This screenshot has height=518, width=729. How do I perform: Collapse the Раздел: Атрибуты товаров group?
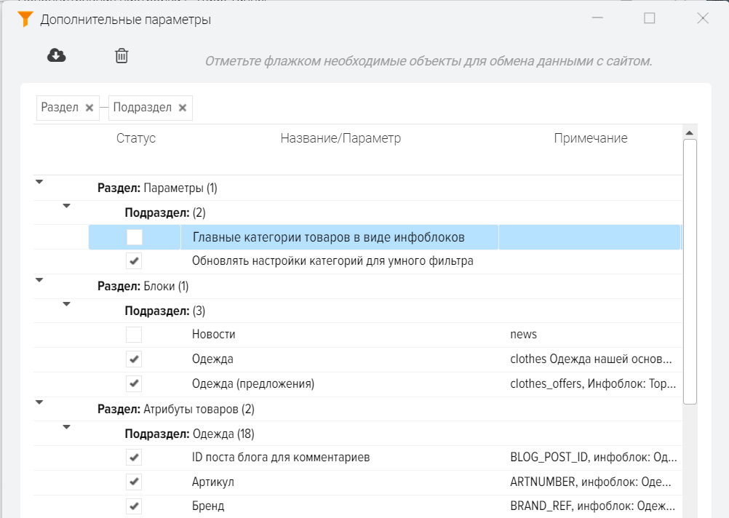pyautogui.click(x=39, y=402)
